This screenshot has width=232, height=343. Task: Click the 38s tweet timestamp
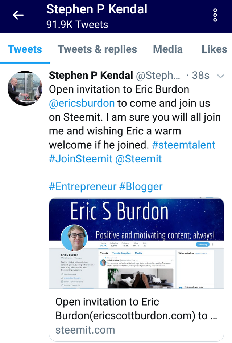(200, 76)
